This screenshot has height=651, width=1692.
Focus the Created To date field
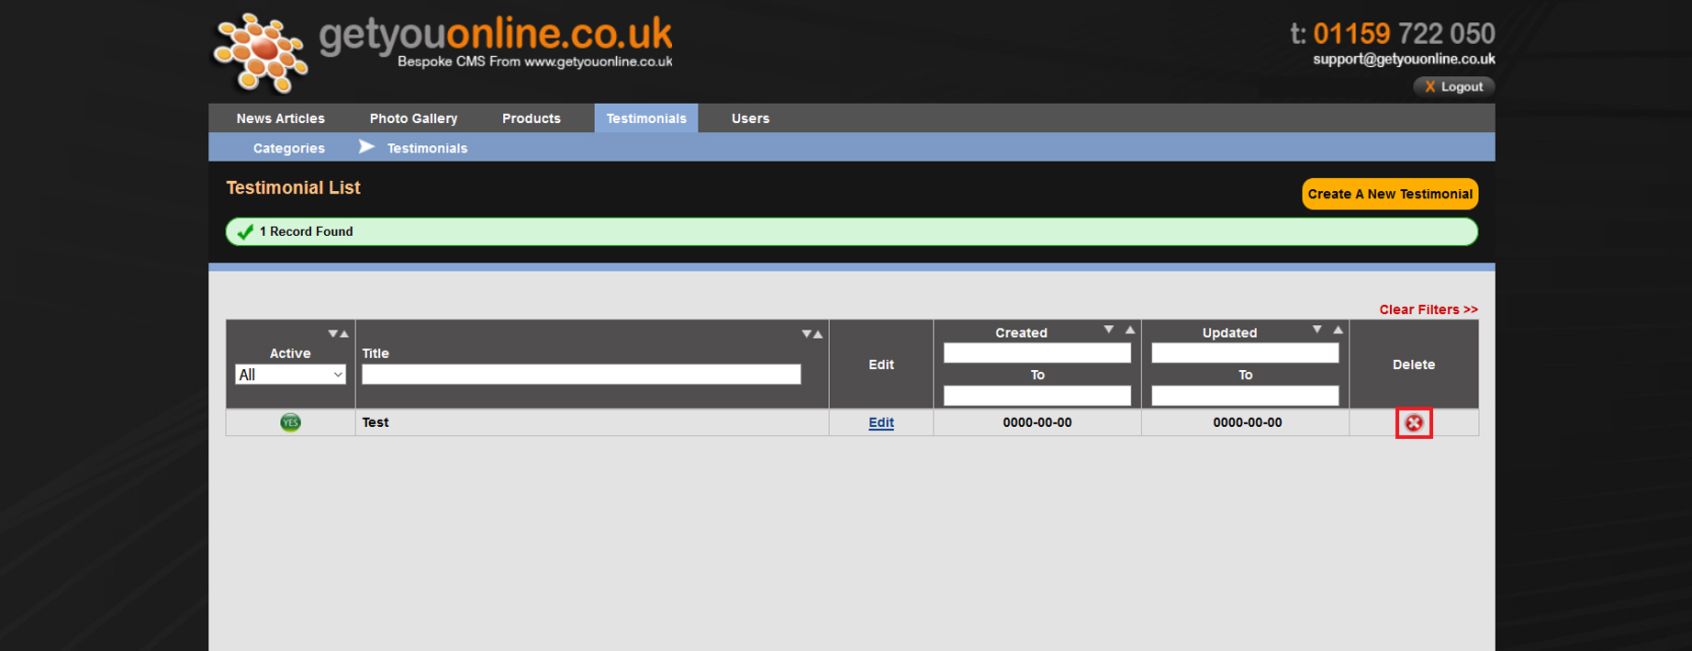click(1037, 396)
